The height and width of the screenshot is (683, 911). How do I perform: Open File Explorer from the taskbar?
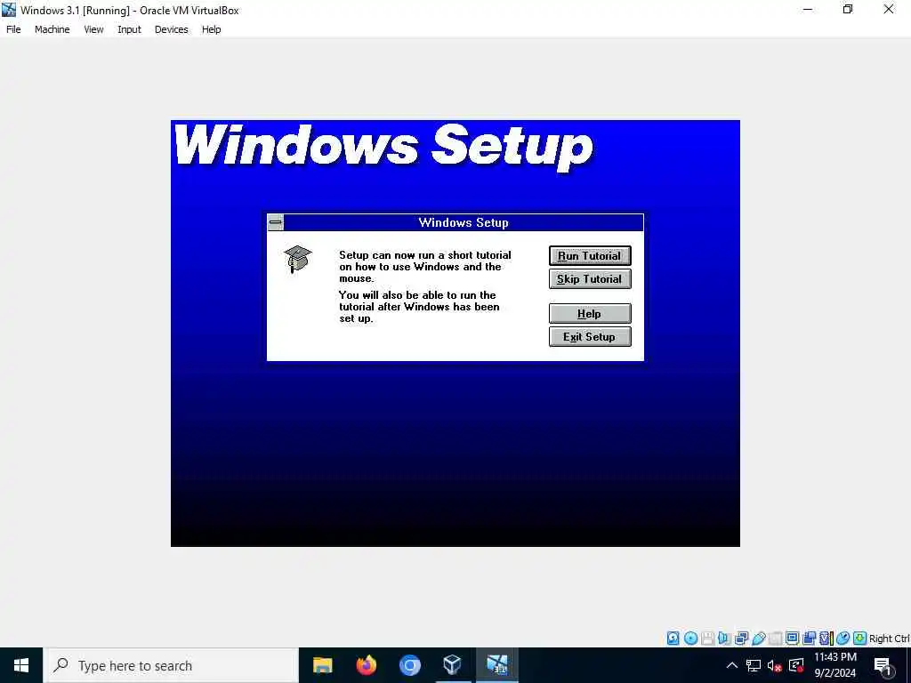[322, 665]
